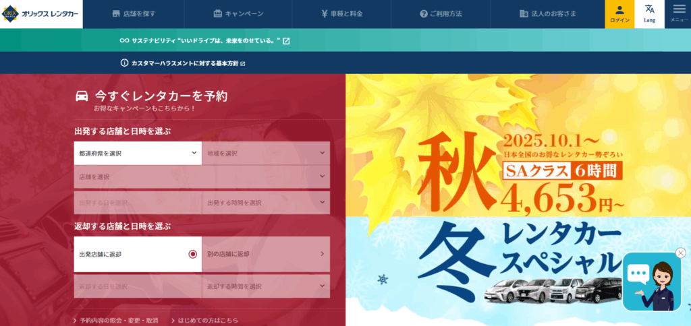Follow the はじめての方はこちら link

point(204,321)
